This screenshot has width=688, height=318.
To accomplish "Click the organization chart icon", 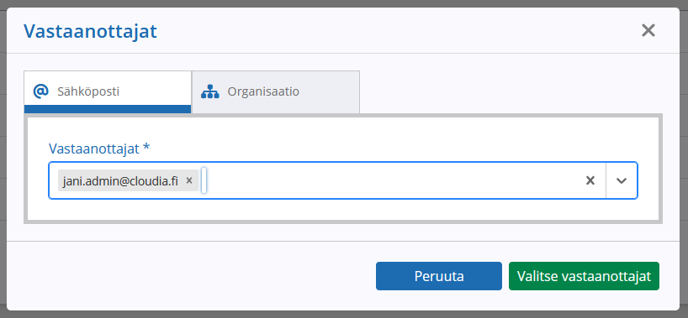I will click(209, 91).
